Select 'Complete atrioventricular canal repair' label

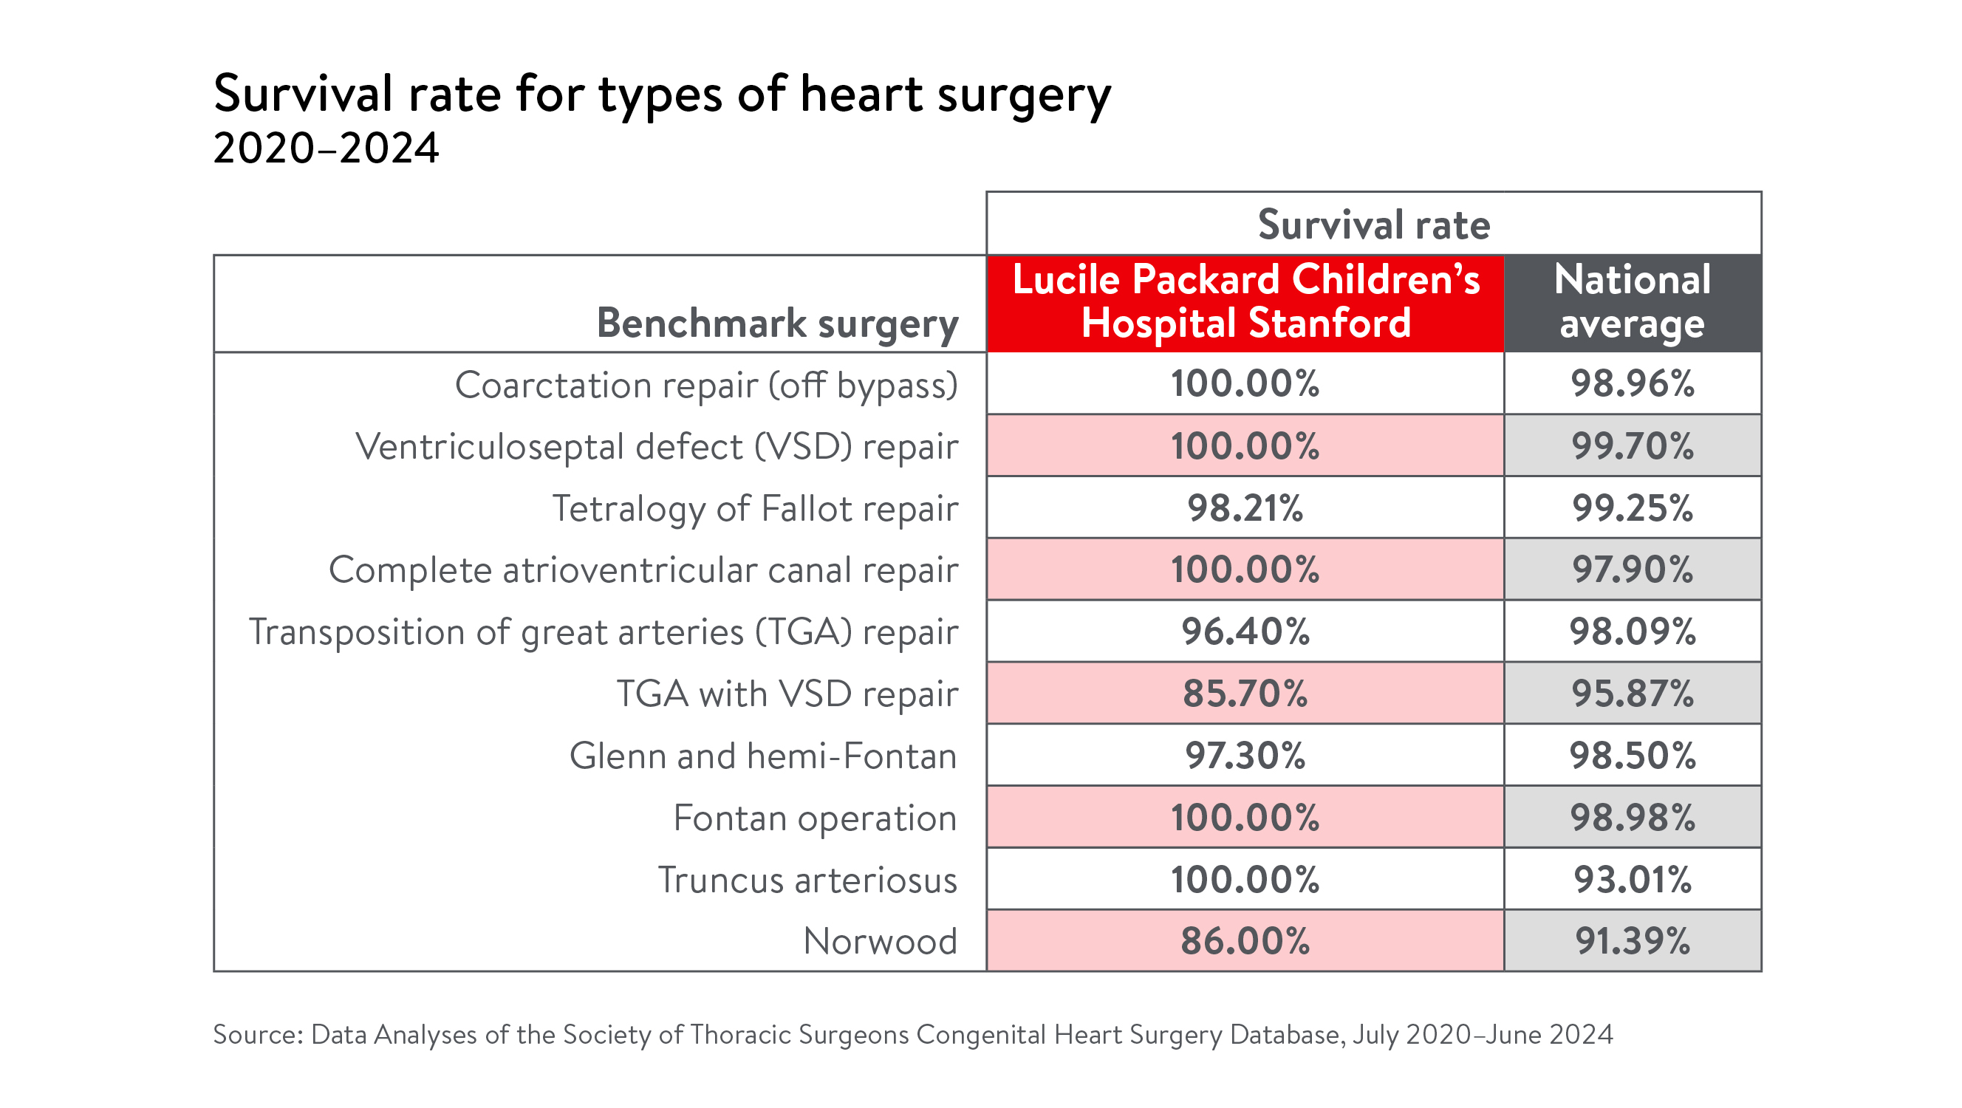point(642,570)
